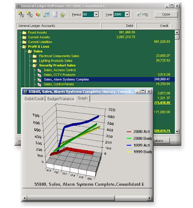Click the account icon beside Sales, CCTV Products
Screen dimensions: 193x208
[x=40, y=75]
